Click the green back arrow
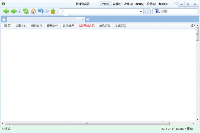200x133 pixels. click(6, 11)
